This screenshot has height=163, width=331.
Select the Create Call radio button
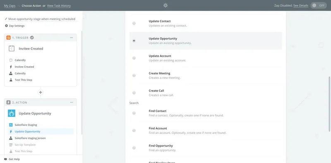coord(134,93)
